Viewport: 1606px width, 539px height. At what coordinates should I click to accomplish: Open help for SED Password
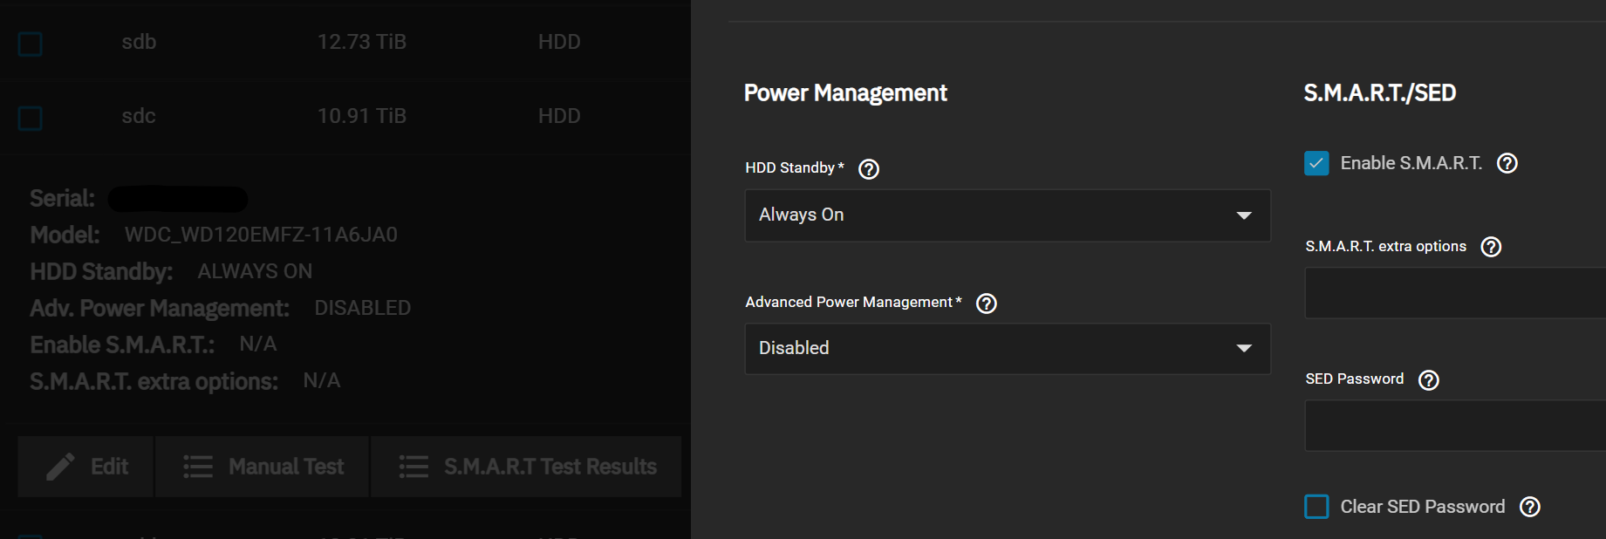[x=1429, y=380]
